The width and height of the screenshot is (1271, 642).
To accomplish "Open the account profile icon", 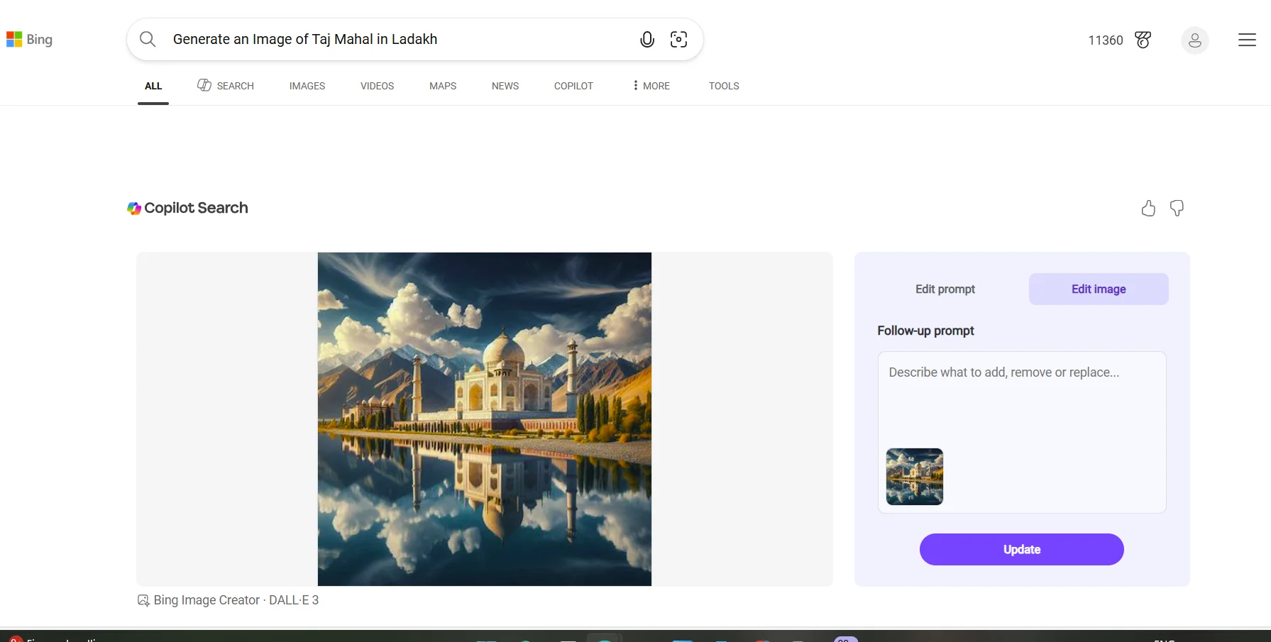I will [1195, 40].
